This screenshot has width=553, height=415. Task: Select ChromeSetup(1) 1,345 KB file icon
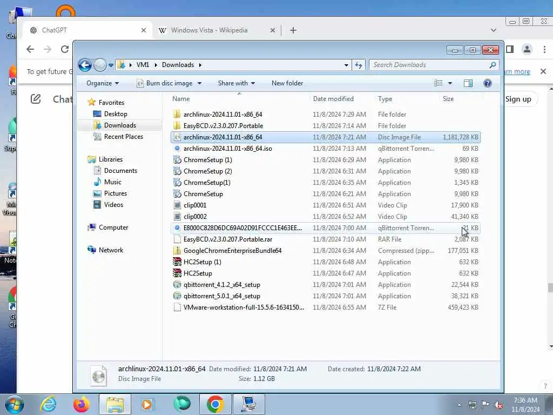(177, 183)
